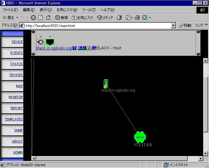Click the binoculars icon beside BLACK - Host
Viewport: 209px width, 168px height.
[89, 48]
